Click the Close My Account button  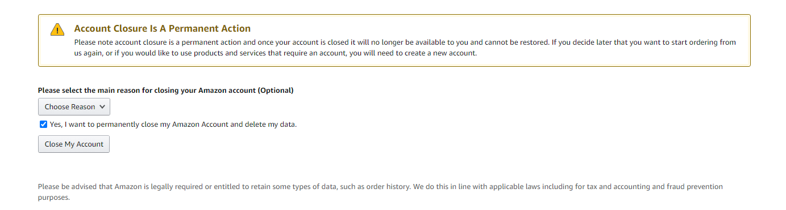pyautogui.click(x=74, y=144)
